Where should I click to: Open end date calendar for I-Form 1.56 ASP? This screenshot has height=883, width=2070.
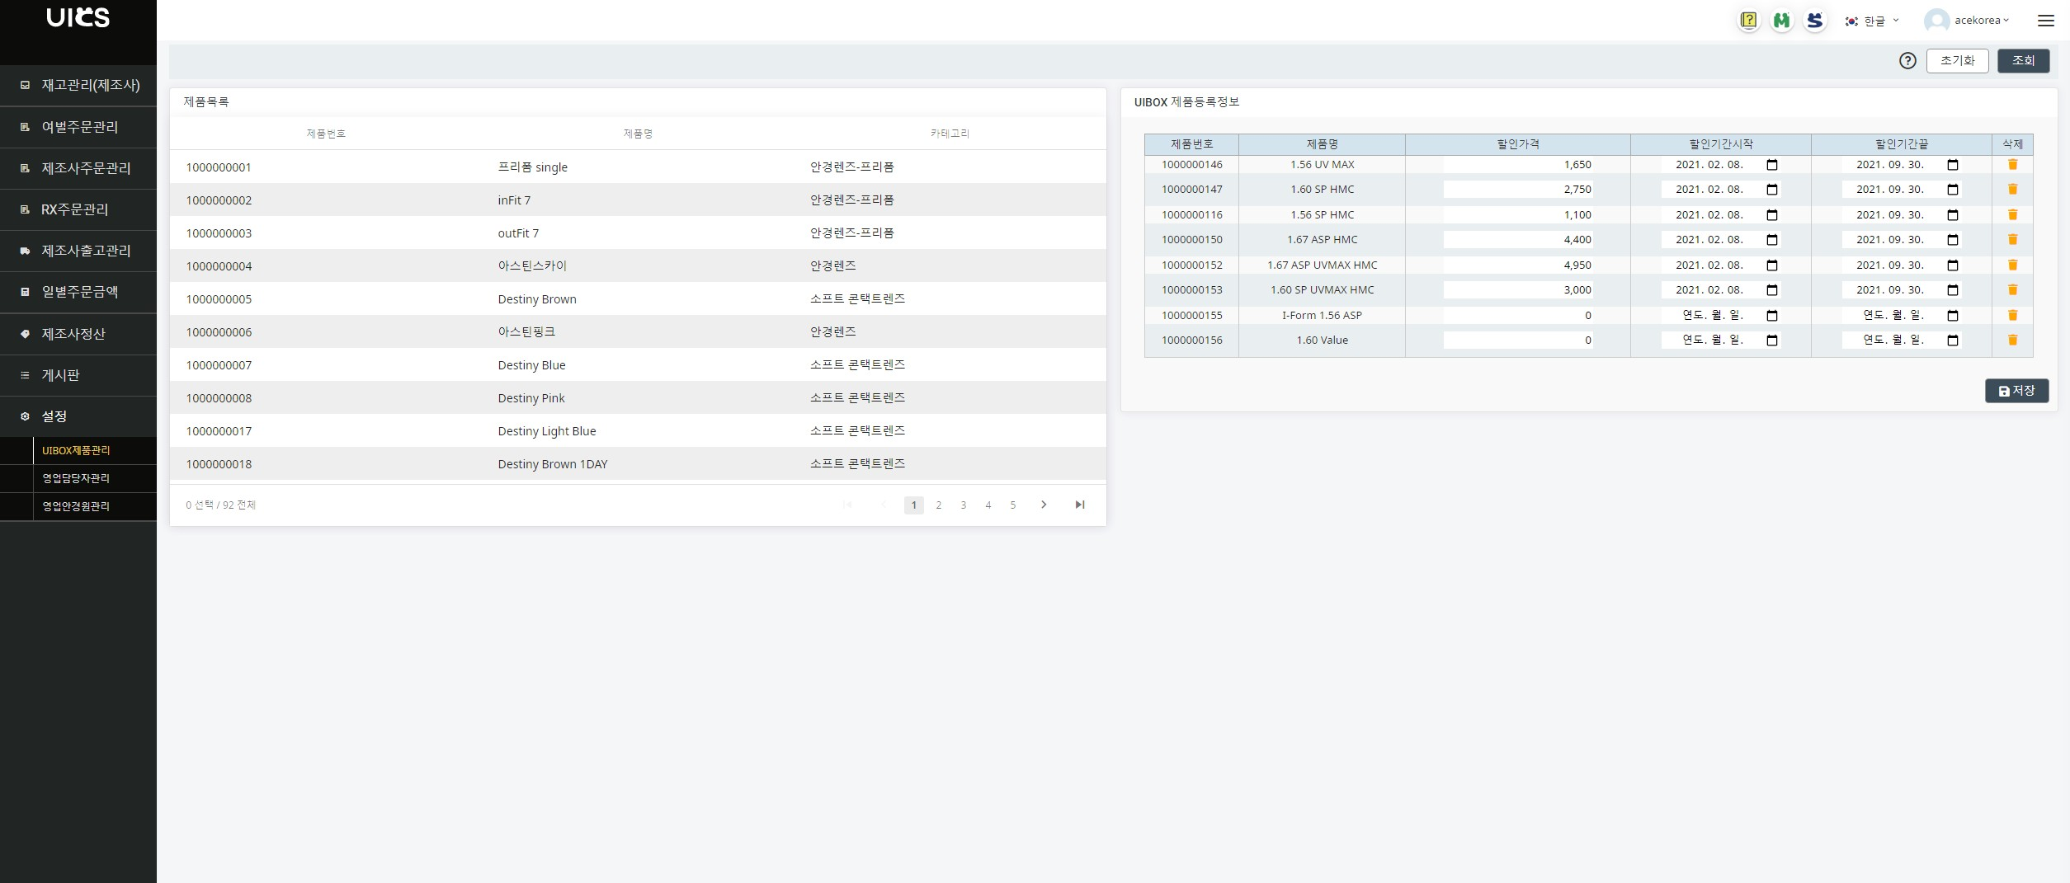(1952, 316)
